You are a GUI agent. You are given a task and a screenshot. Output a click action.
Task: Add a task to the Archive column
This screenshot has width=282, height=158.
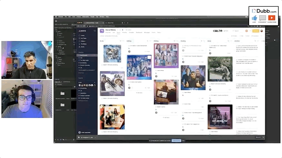click(x=255, y=41)
